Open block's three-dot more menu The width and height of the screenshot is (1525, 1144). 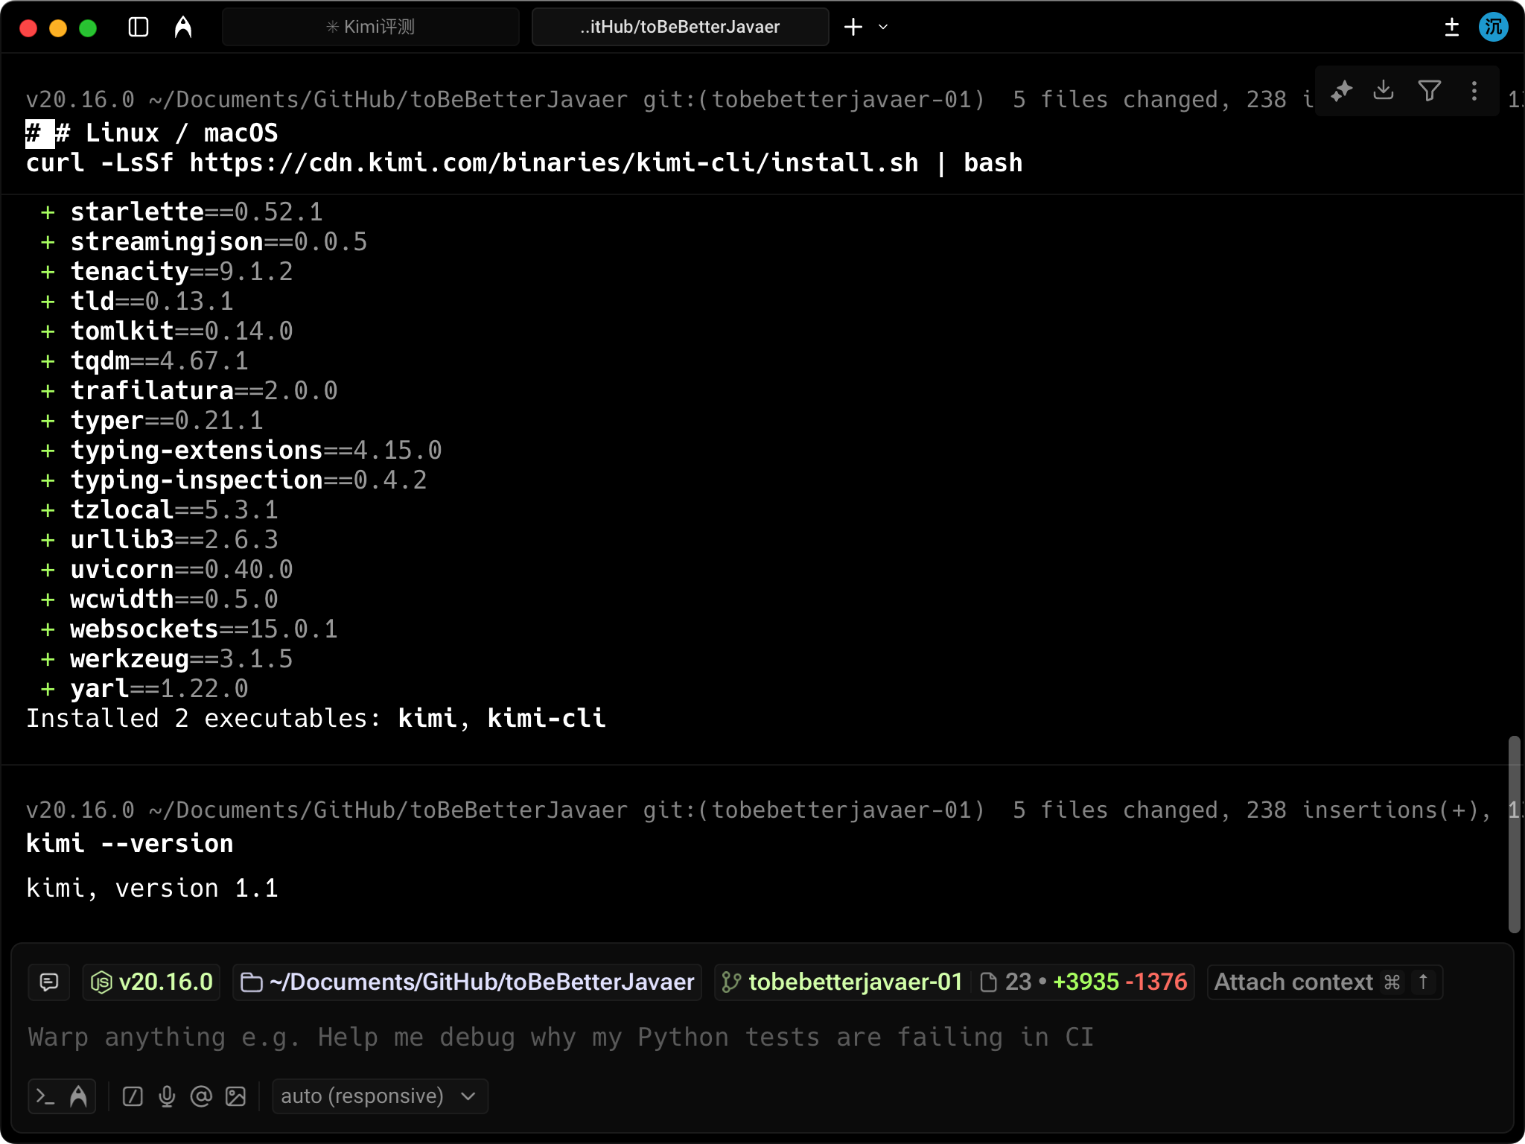click(1474, 91)
